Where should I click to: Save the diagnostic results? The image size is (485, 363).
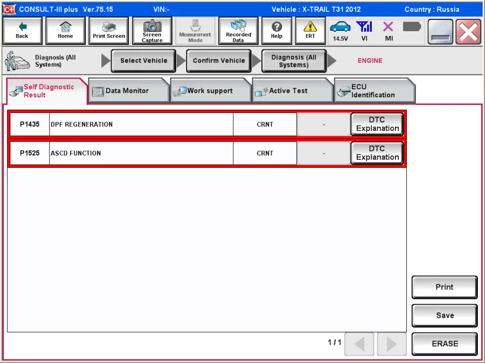point(445,316)
